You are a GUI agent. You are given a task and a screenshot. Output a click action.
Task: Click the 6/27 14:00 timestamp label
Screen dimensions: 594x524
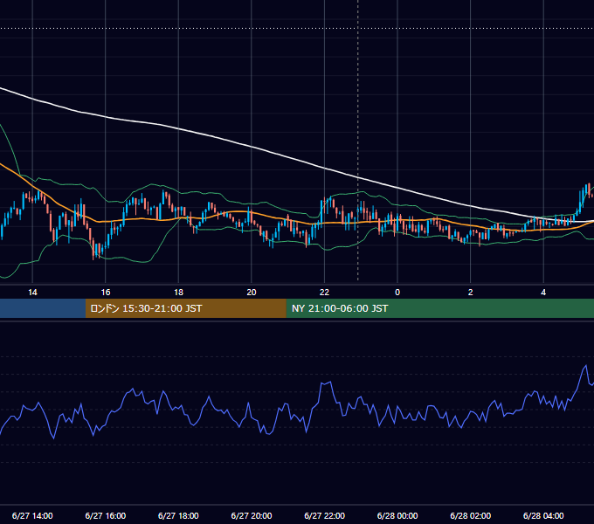(x=32, y=515)
